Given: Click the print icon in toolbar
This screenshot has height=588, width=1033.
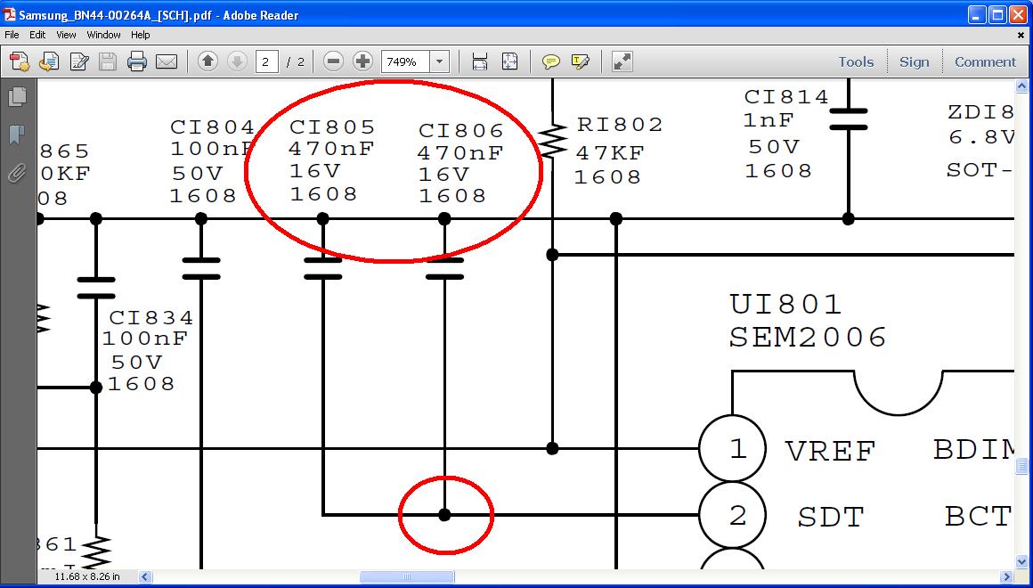Looking at the screenshot, I should tap(137, 62).
